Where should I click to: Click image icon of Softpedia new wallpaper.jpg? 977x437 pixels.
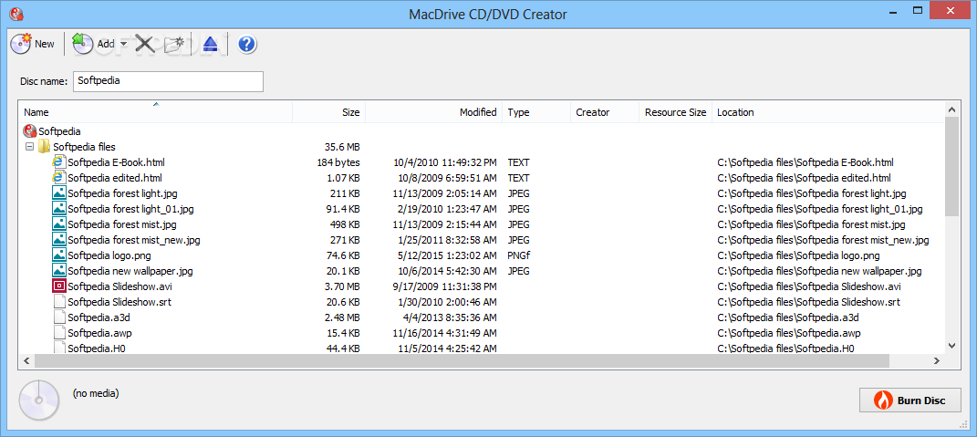click(x=59, y=271)
